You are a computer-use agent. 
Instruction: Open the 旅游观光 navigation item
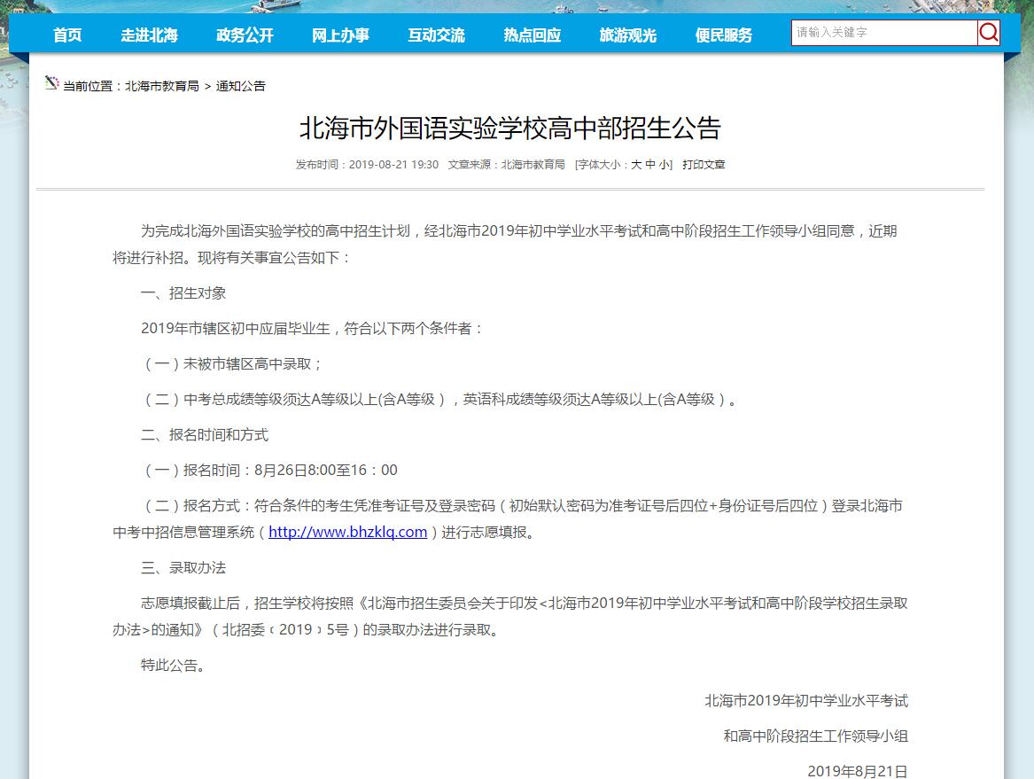[x=627, y=35]
